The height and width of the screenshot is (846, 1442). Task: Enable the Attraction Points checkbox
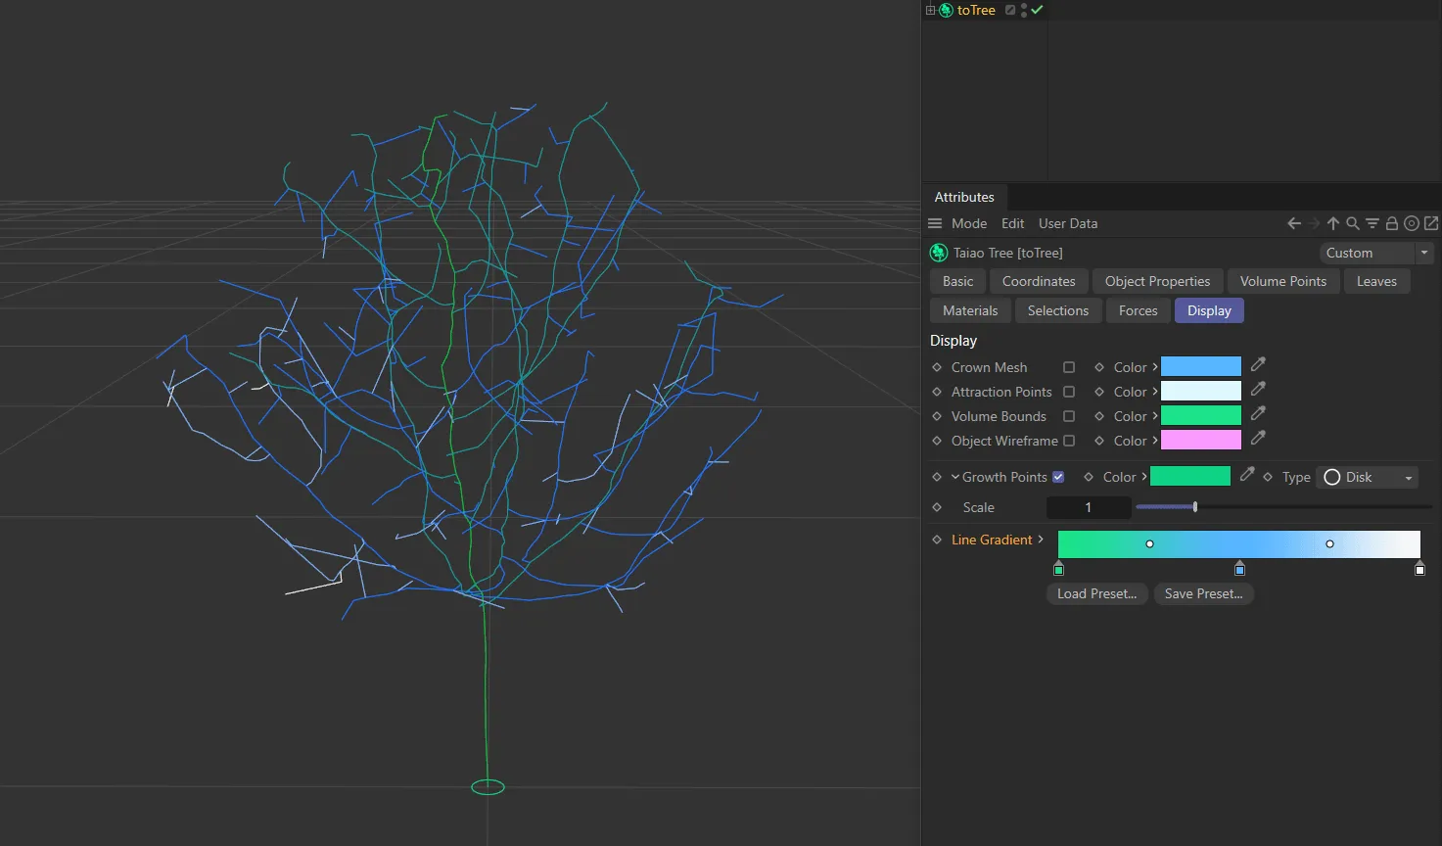1069,392
